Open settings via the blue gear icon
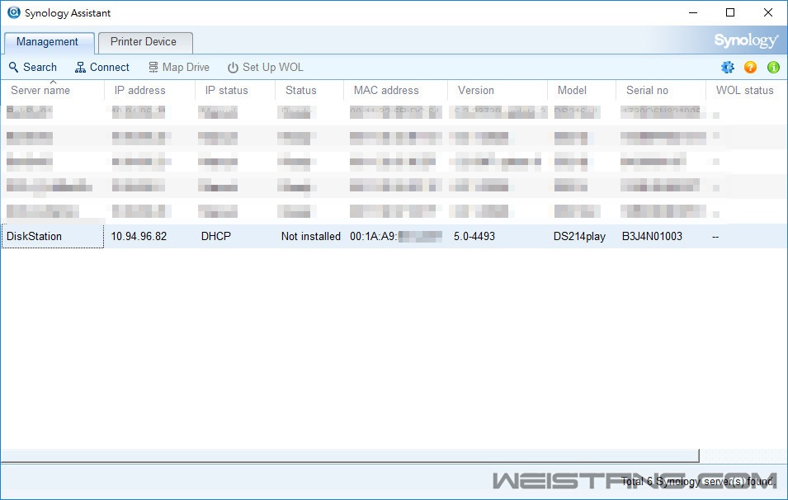788x500 pixels. (x=727, y=68)
